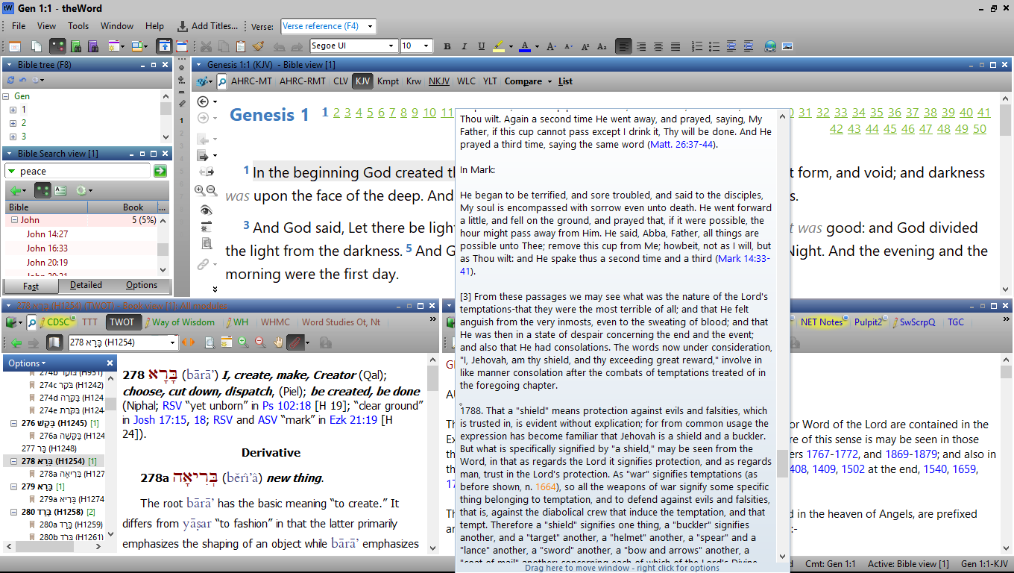
Task: Open the Verse reference dropdown
Action: coord(371,27)
